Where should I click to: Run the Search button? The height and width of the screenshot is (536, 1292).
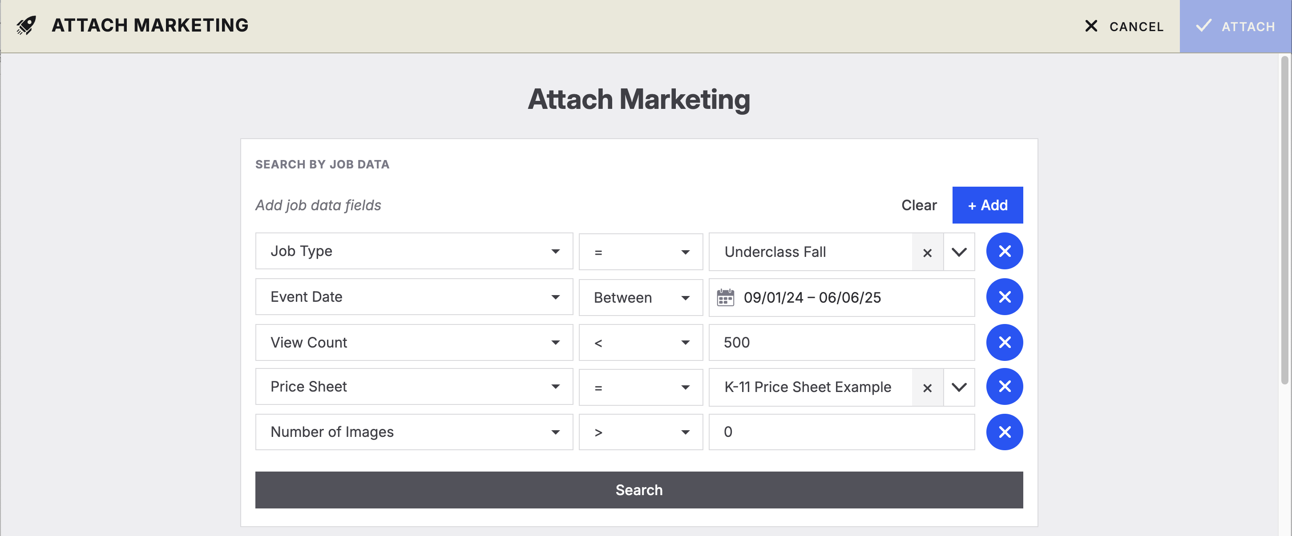tap(638, 490)
